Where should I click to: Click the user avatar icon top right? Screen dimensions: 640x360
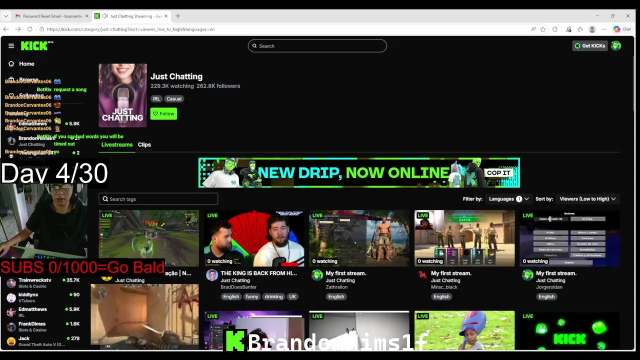[616, 46]
